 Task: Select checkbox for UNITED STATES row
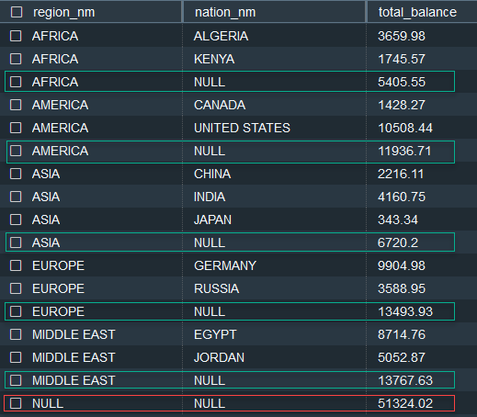(16, 128)
